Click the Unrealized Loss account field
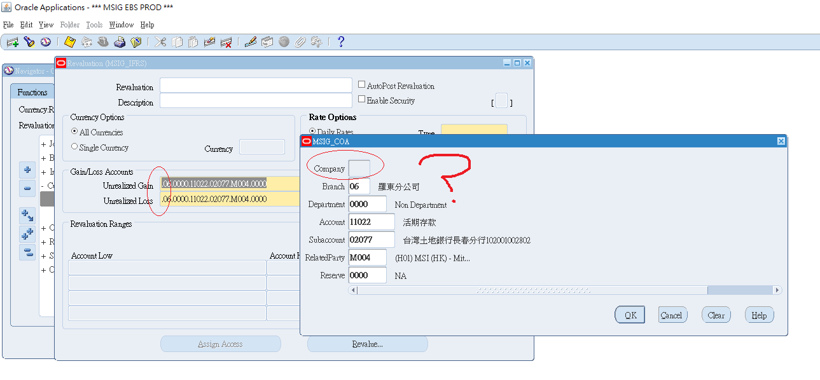The width and height of the screenshot is (820, 380). click(x=230, y=199)
